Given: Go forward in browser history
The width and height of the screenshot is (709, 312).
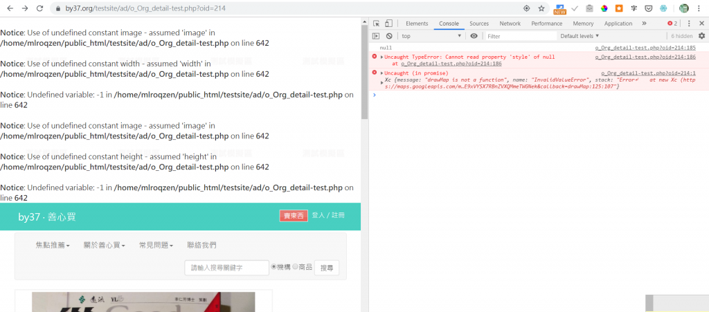Looking at the screenshot, I should click(25, 8).
